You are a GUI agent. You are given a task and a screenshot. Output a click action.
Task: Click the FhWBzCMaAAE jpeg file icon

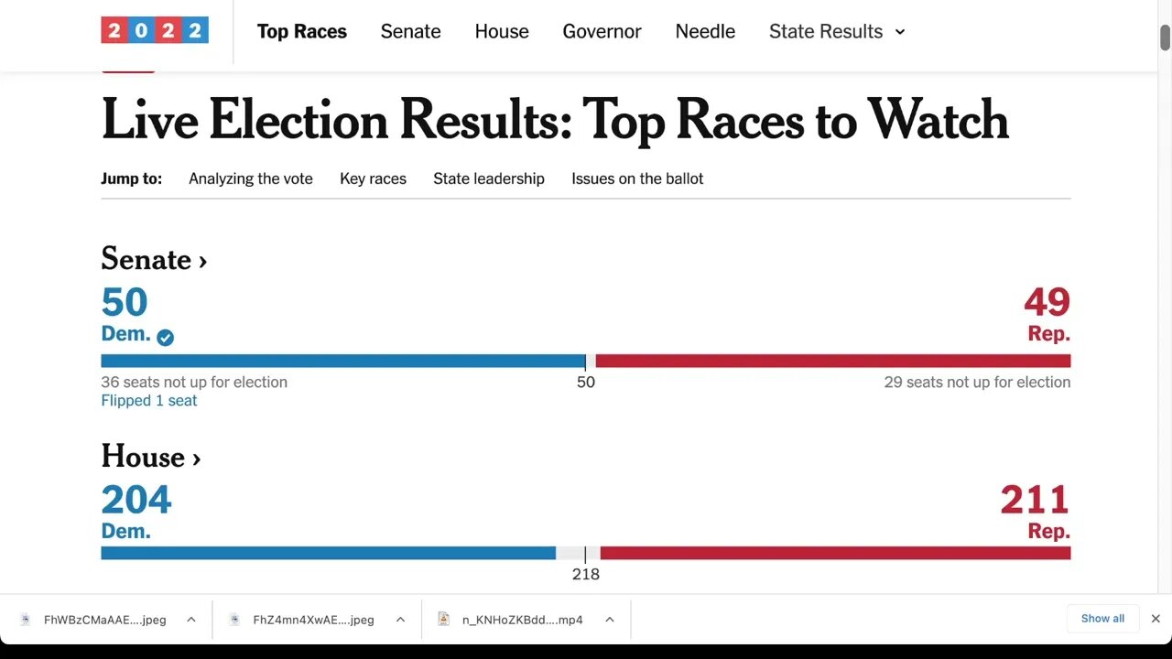26,620
